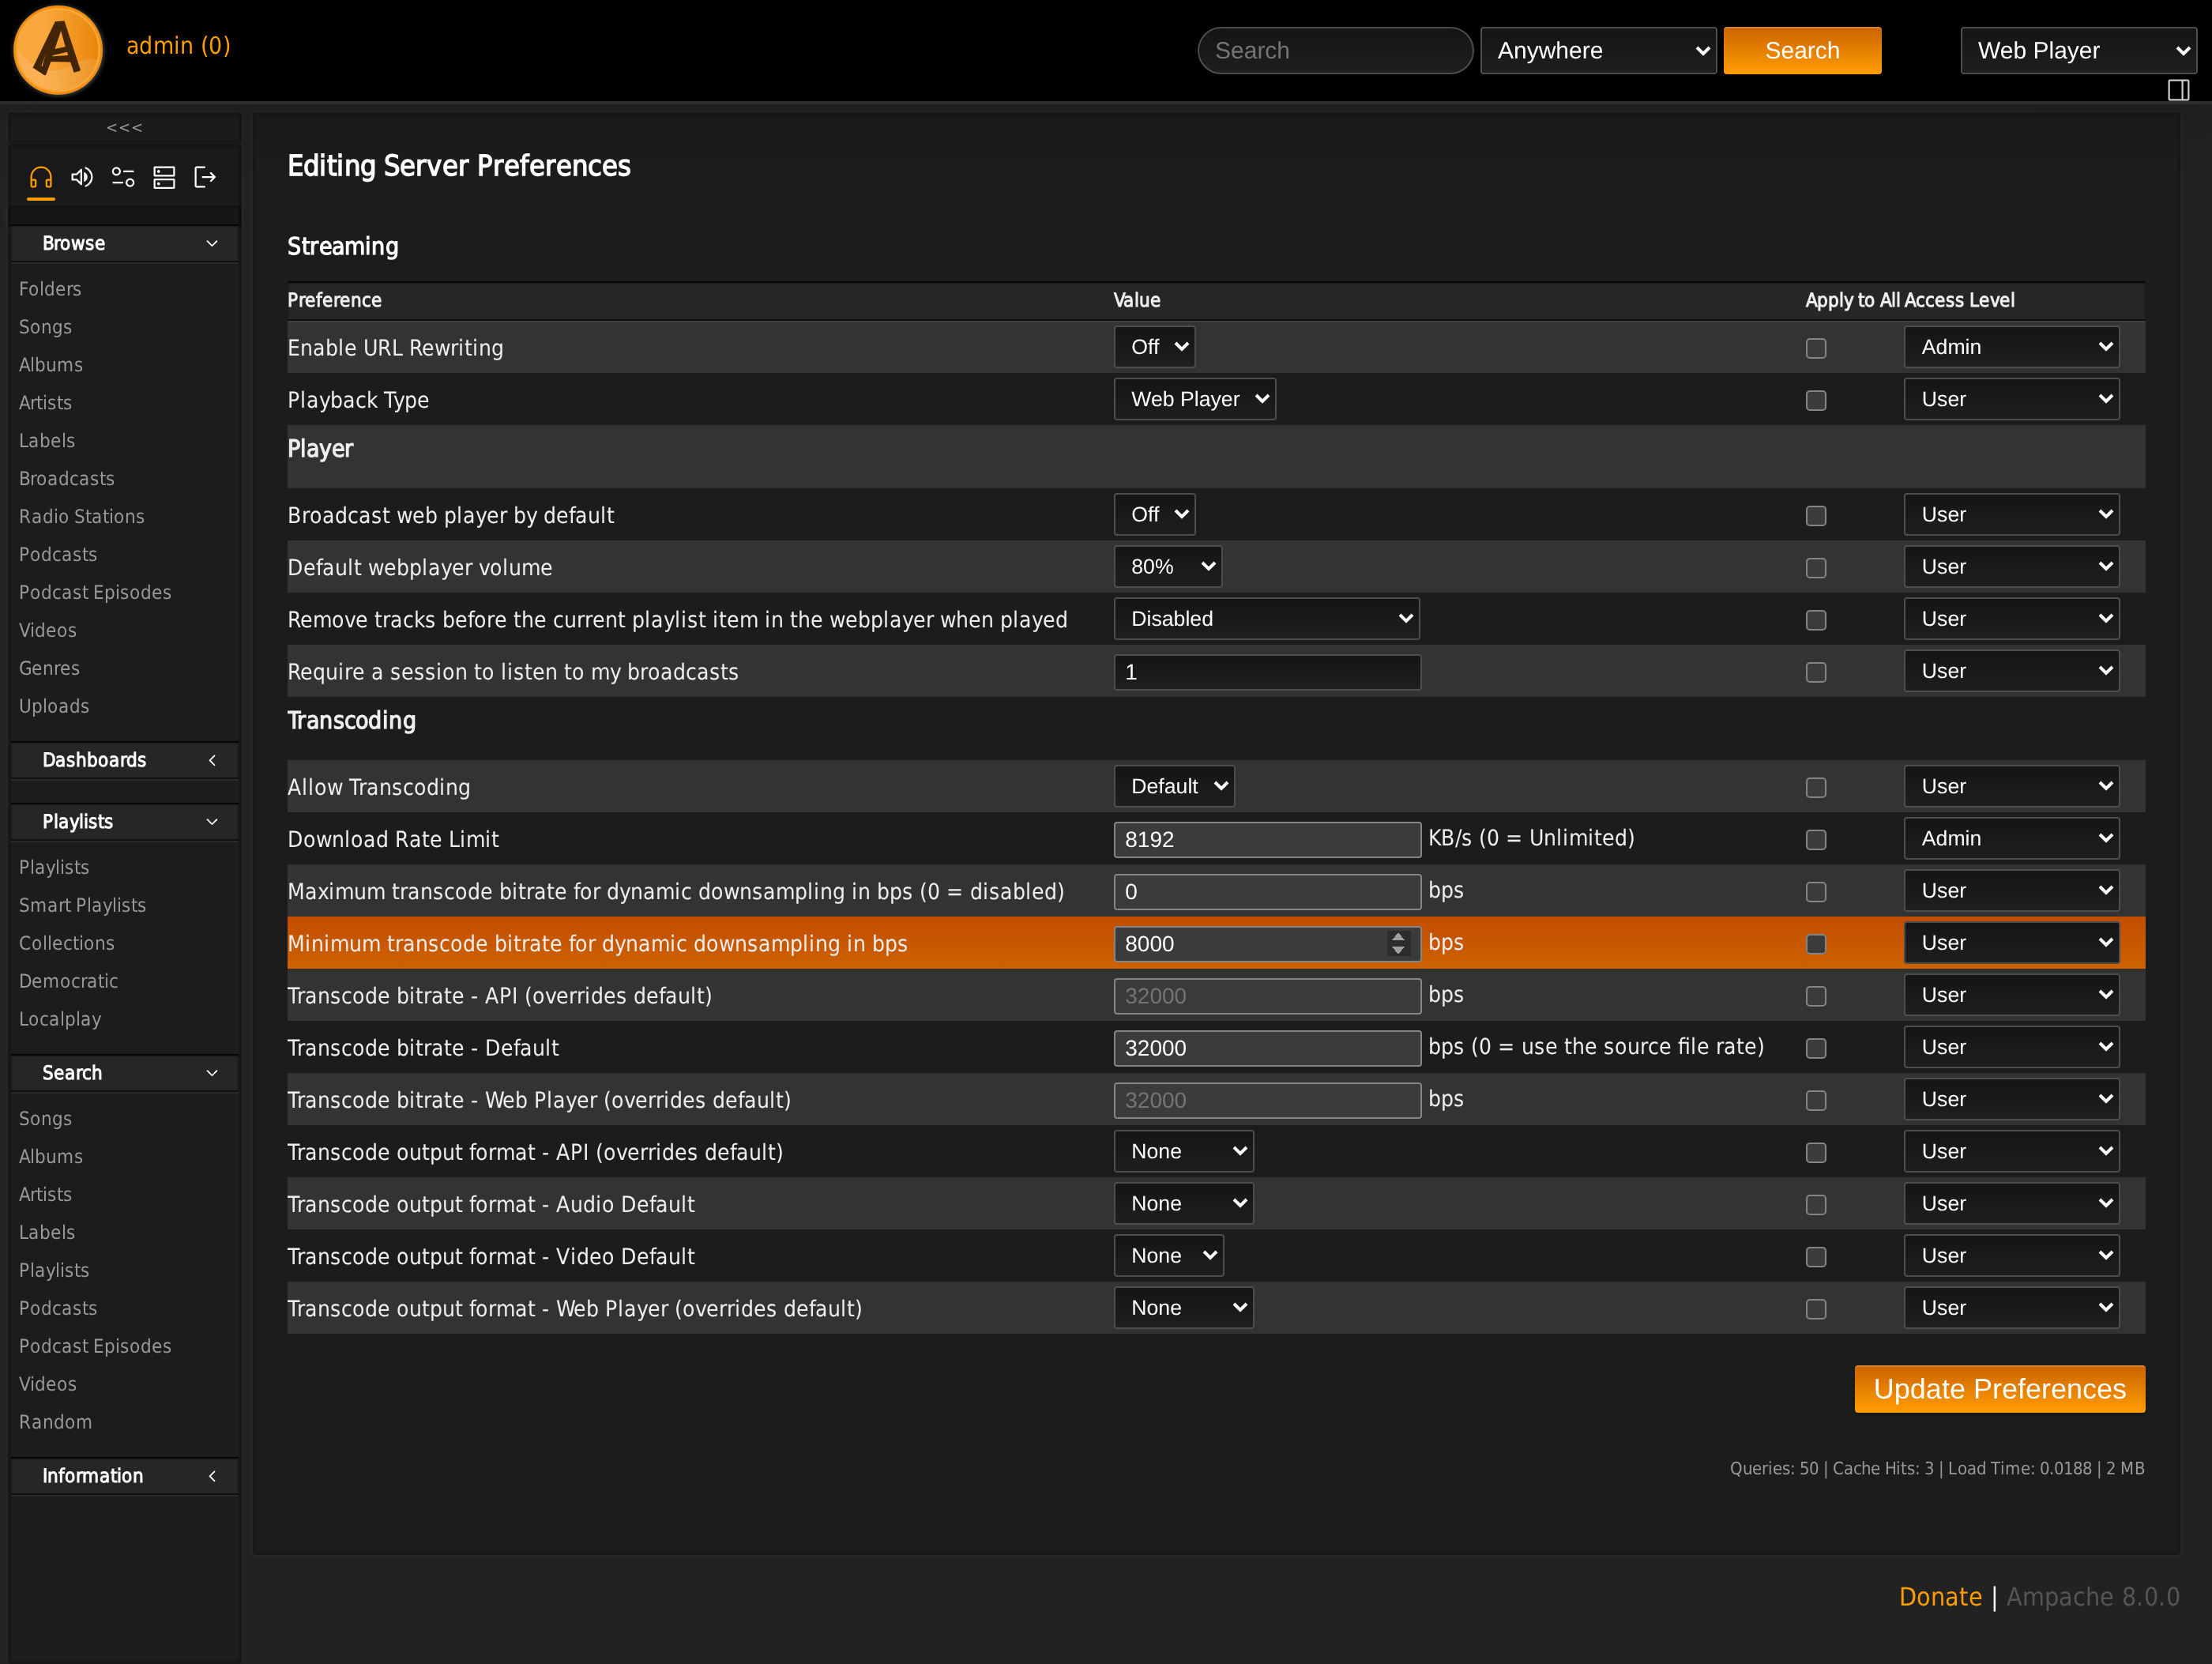The height and width of the screenshot is (1664, 2212).
Task: Open the Ampache 8.0.0 link
Action: [x=2093, y=1597]
